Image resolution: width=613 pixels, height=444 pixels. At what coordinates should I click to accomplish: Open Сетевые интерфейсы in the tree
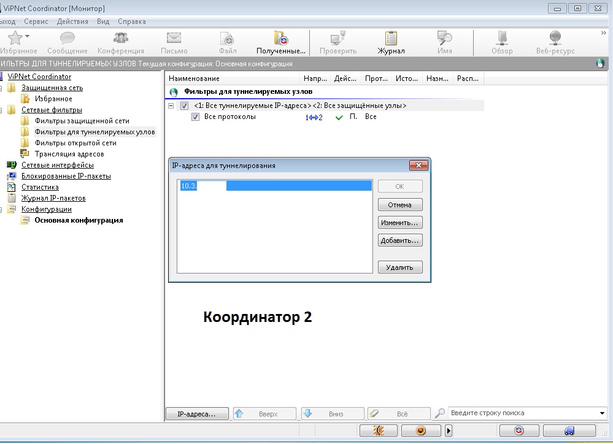(58, 165)
